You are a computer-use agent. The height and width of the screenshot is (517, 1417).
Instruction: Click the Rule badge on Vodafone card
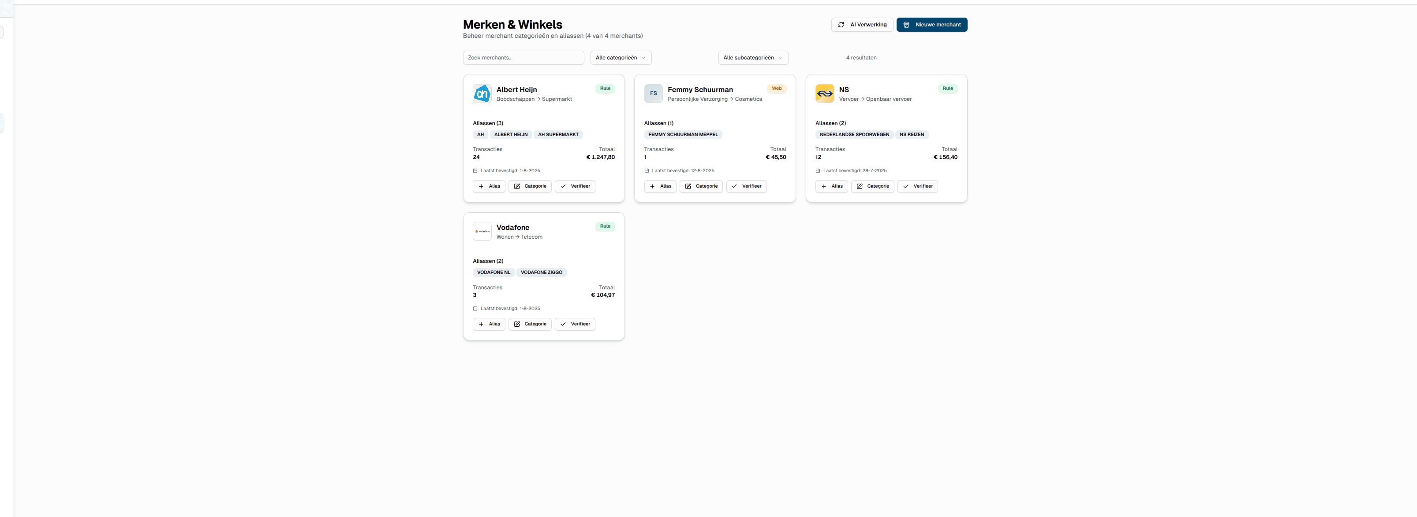click(x=605, y=226)
